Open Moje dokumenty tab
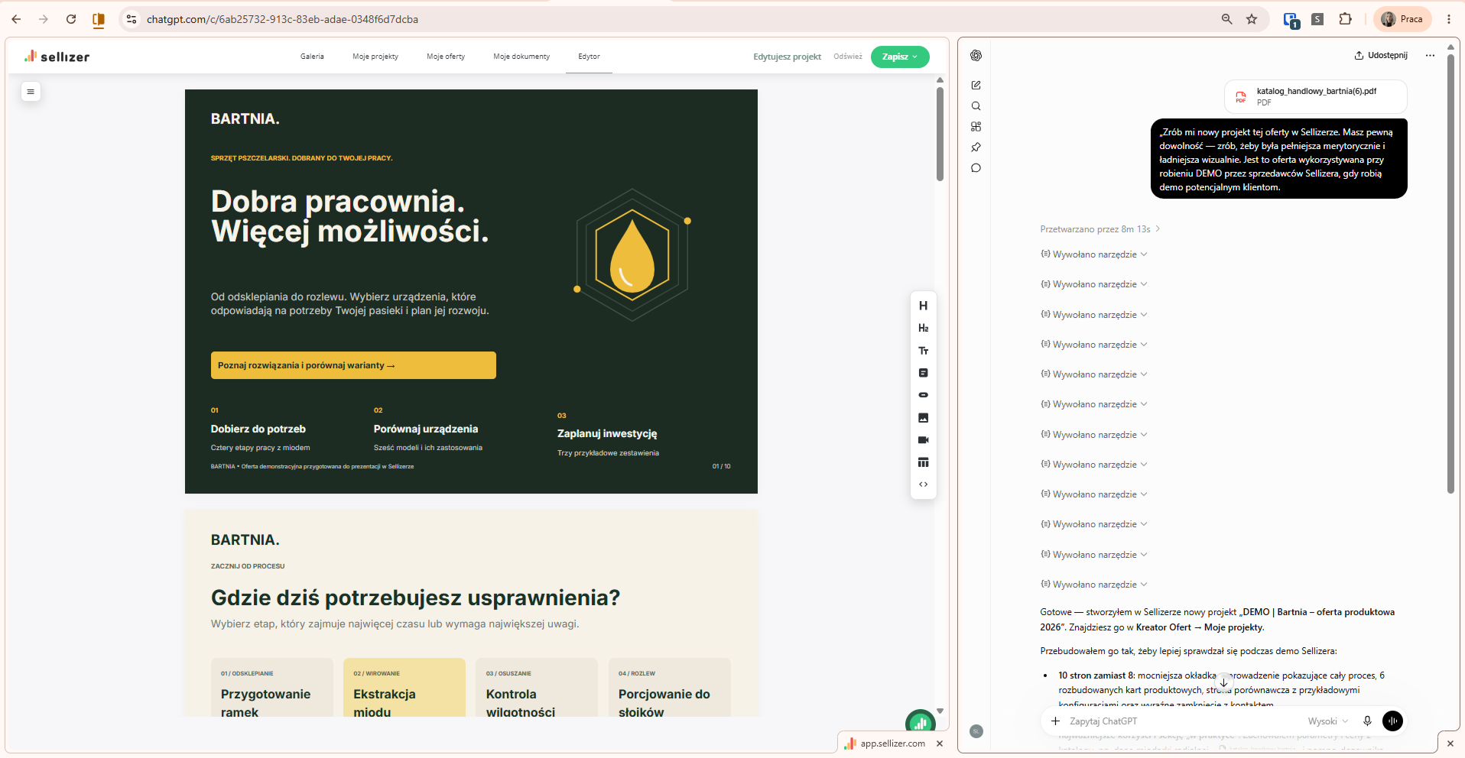1465x758 pixels. tap(521, 57)
